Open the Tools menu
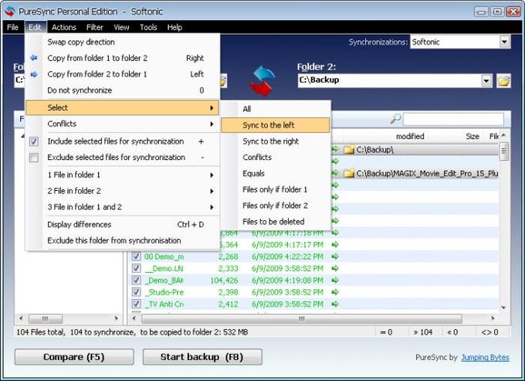525x381 pixels. tap(148, 27)
